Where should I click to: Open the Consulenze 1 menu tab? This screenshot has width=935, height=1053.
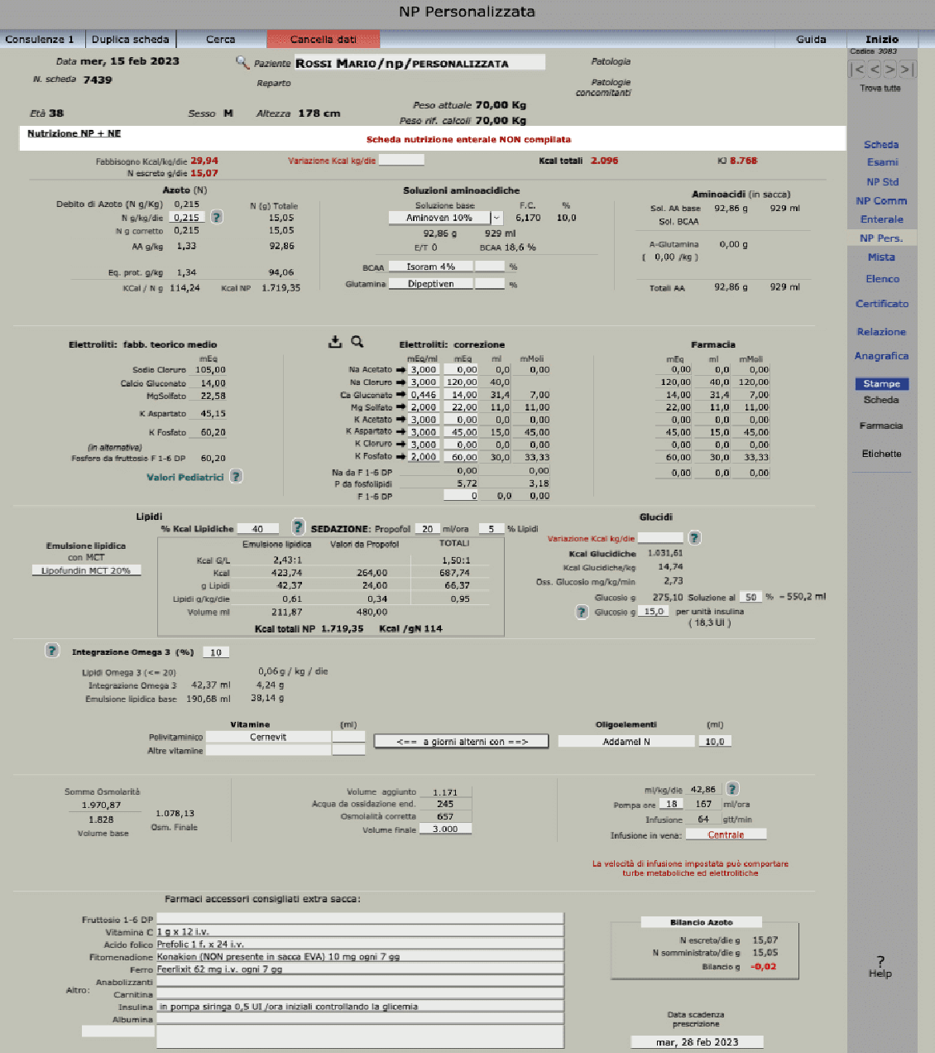click(x=40, y=39)
